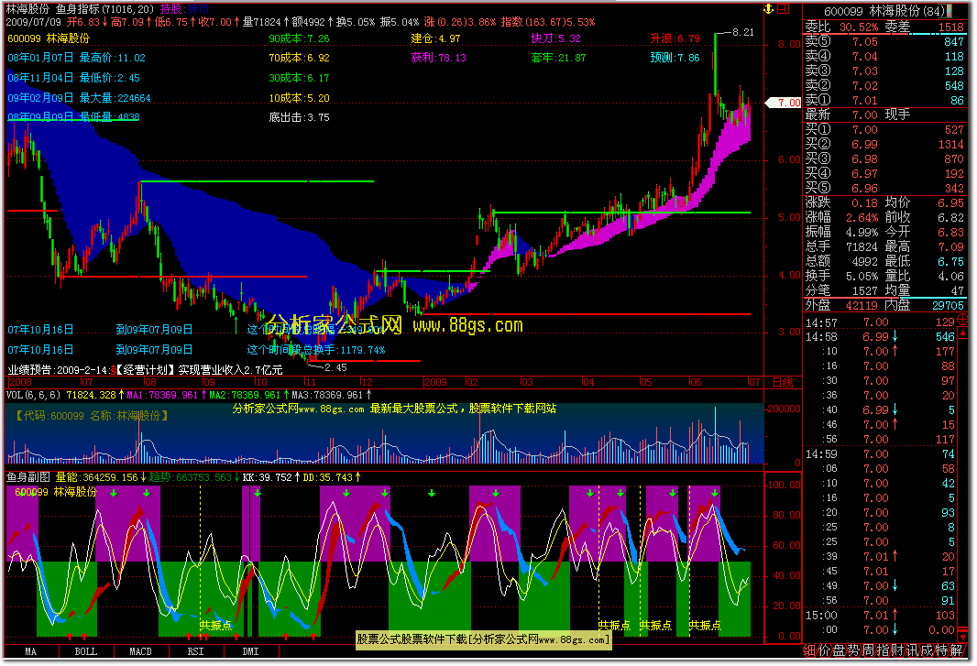
Task: Open the 指 (index) tab in the side panel
Action: (882, 650)
